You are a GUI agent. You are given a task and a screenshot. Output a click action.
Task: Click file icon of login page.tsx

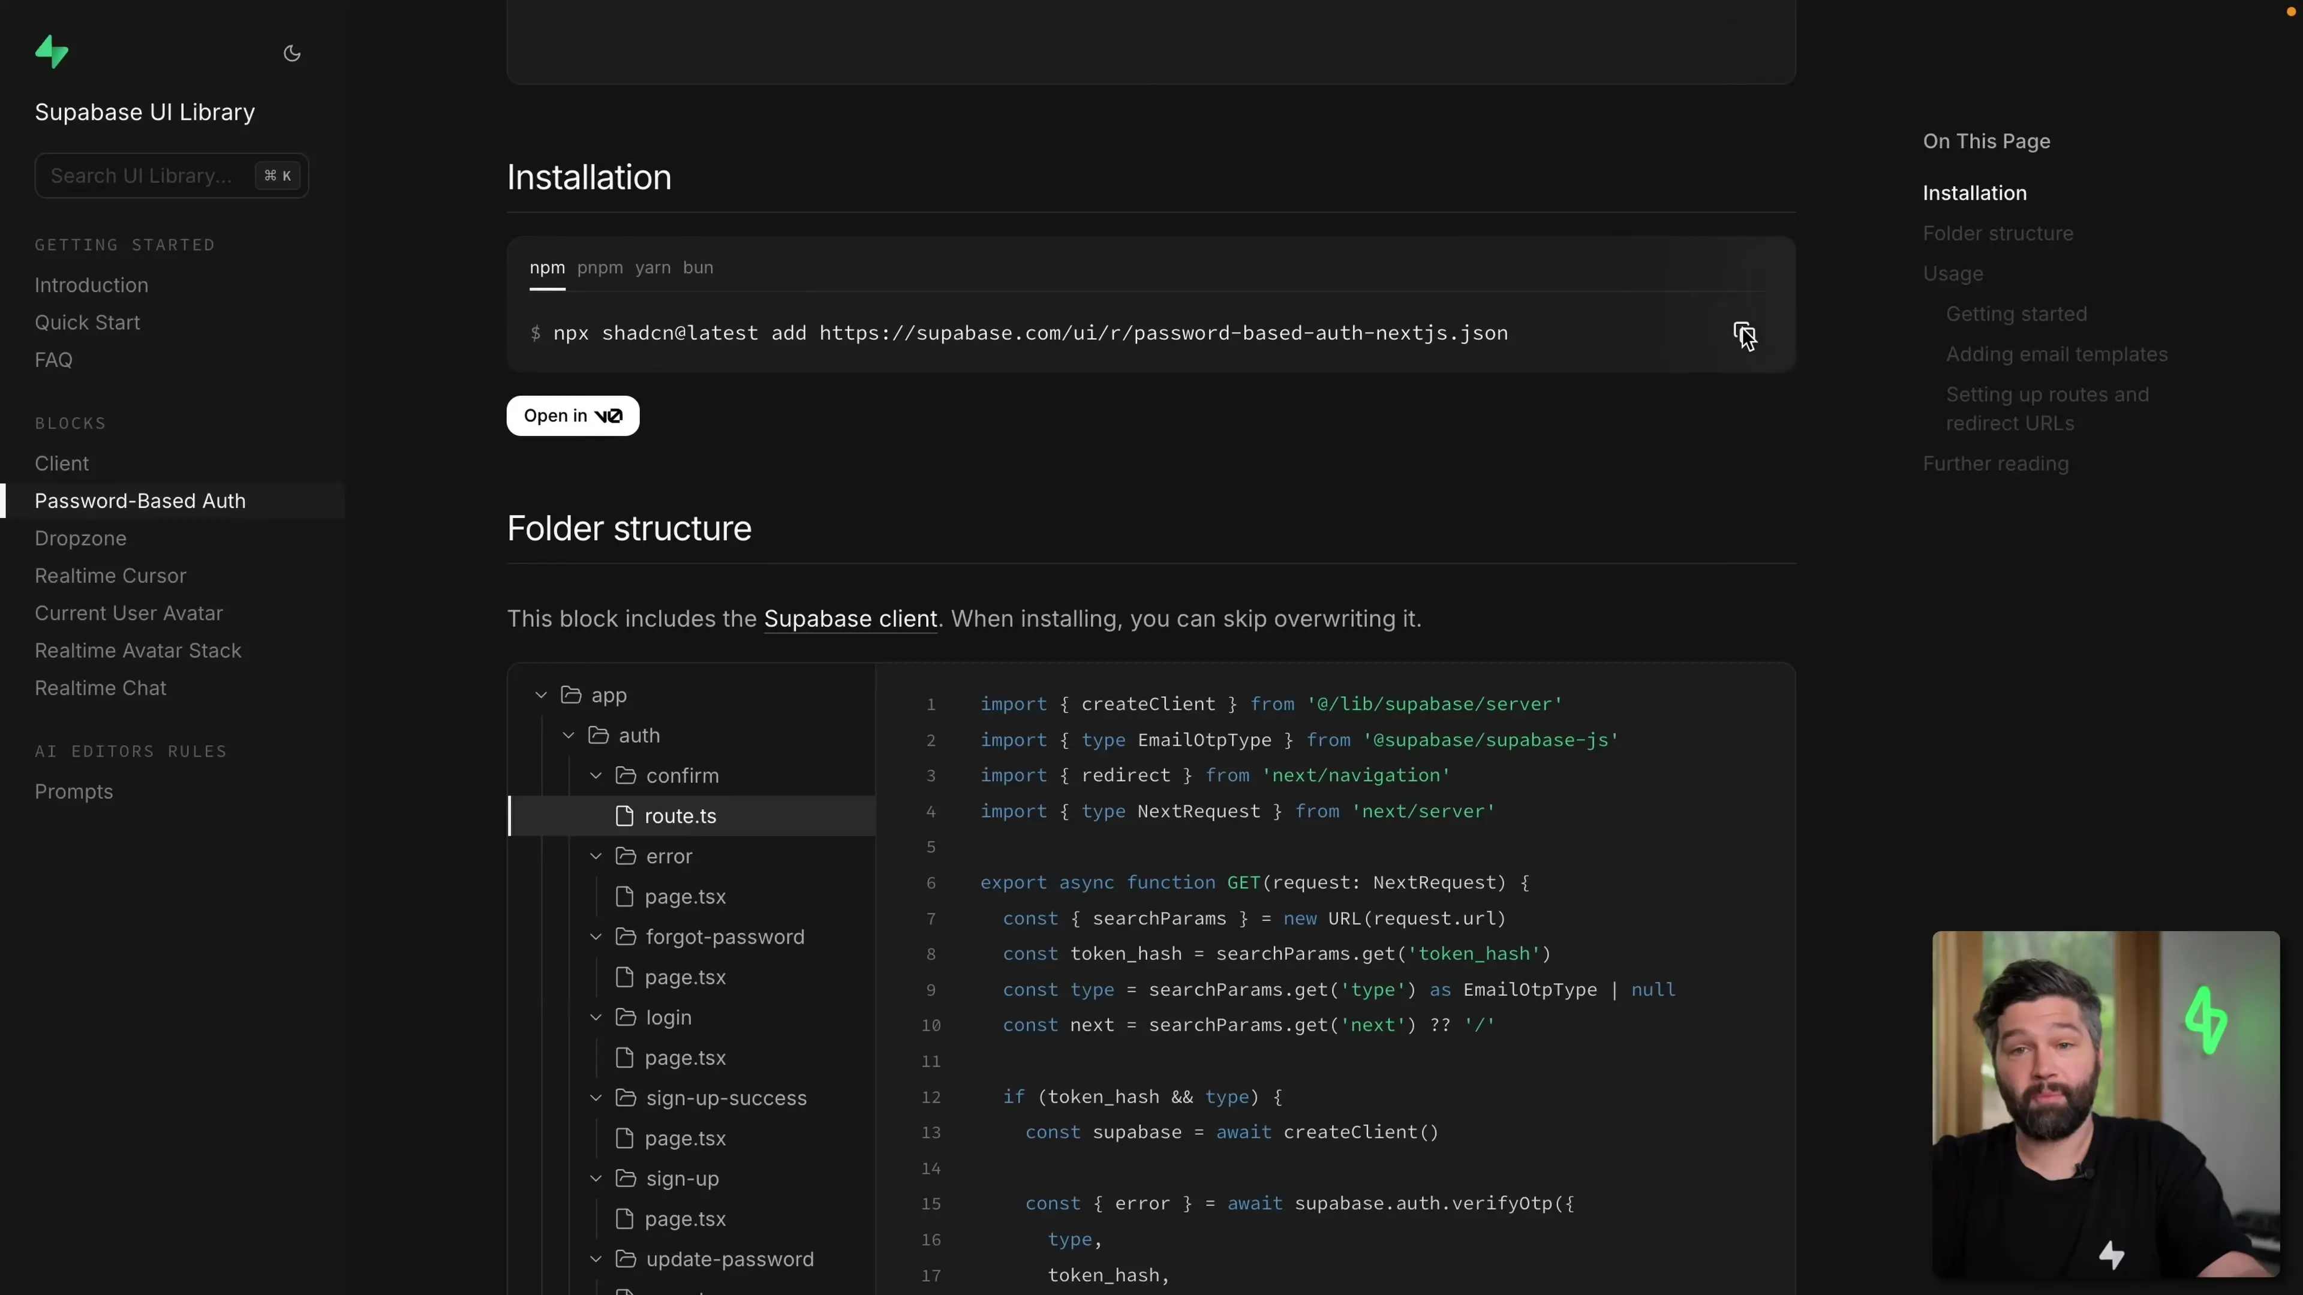pyautogui.click(x=625, y=1057)
